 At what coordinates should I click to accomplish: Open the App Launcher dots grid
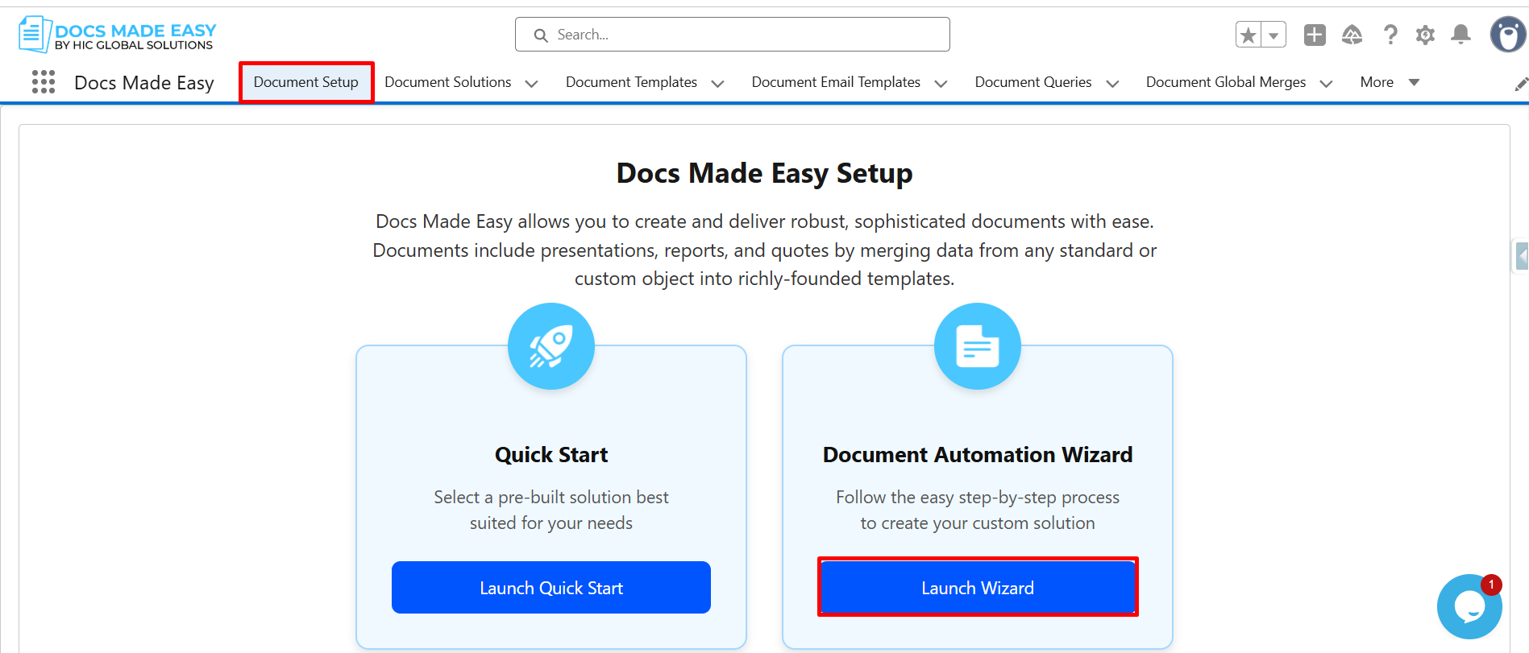(x=44, y=82)
